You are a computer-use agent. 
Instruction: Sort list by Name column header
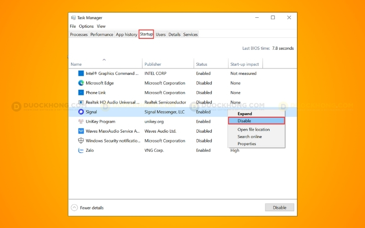click(76, 64)
